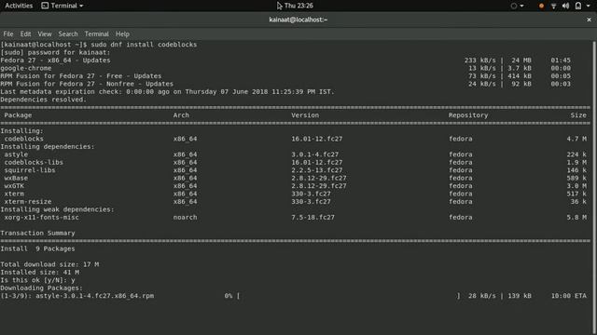The width and height of the screenshot is (597, 335).
Task: Open the Terminal app menu in top bar
Action: click(62, 6)
